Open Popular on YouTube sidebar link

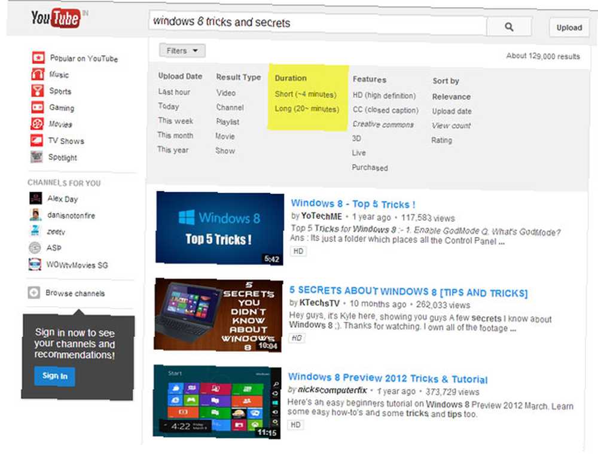tap(84, 58)
